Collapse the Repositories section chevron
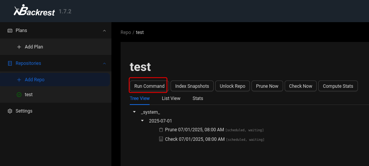 point(105,63)
